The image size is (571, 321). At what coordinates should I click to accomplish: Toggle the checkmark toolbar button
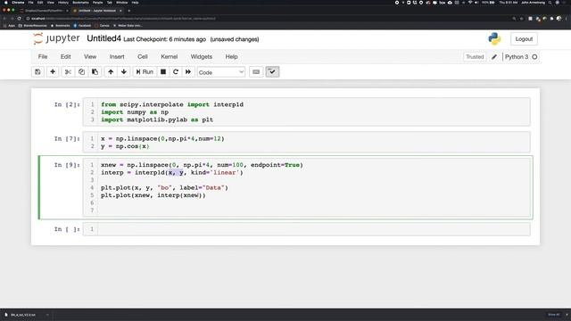(272, 71)
